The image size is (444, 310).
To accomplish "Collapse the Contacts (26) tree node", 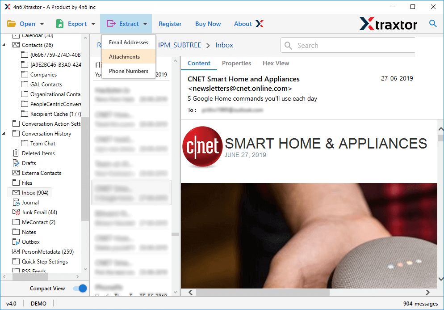I will 4,45.
